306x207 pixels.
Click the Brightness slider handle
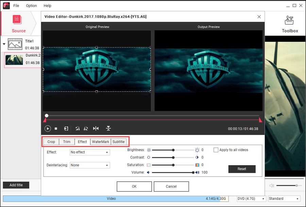pos(173,150)
